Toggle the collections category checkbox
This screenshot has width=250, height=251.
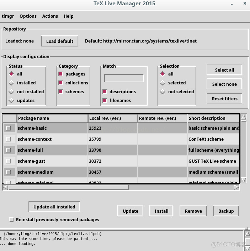coord(61,83)
